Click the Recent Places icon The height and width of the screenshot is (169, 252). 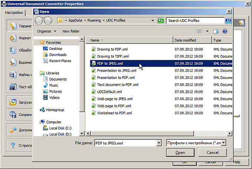point(46,61)
